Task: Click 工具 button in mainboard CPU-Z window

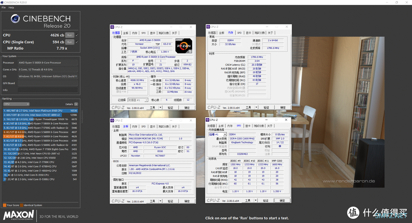Action: point(152,201)
